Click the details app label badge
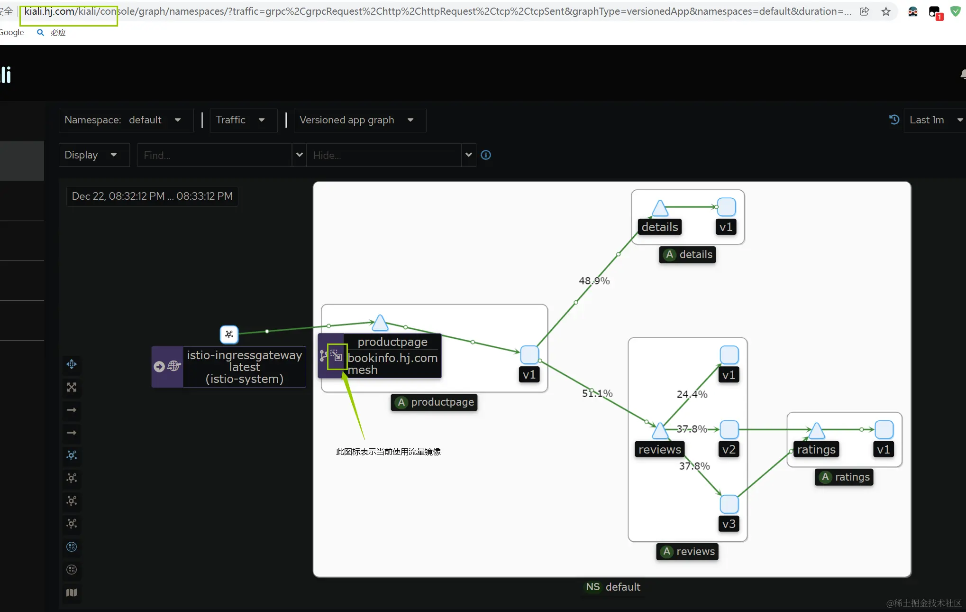The width and height of the screenshot is (966, 612). click(687, 255)
